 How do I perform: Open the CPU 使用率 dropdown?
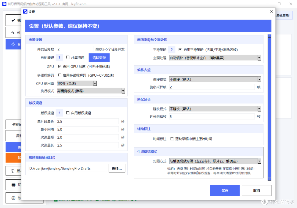(76, 83)
